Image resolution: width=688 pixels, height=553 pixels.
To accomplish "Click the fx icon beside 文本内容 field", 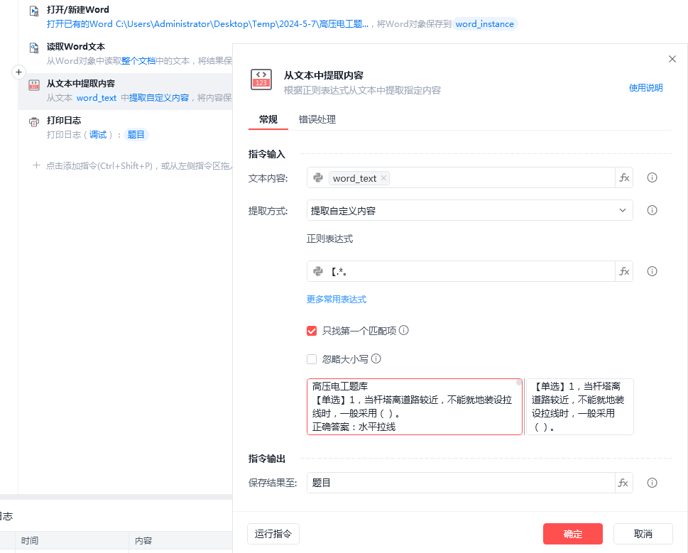I will [624, 178].
